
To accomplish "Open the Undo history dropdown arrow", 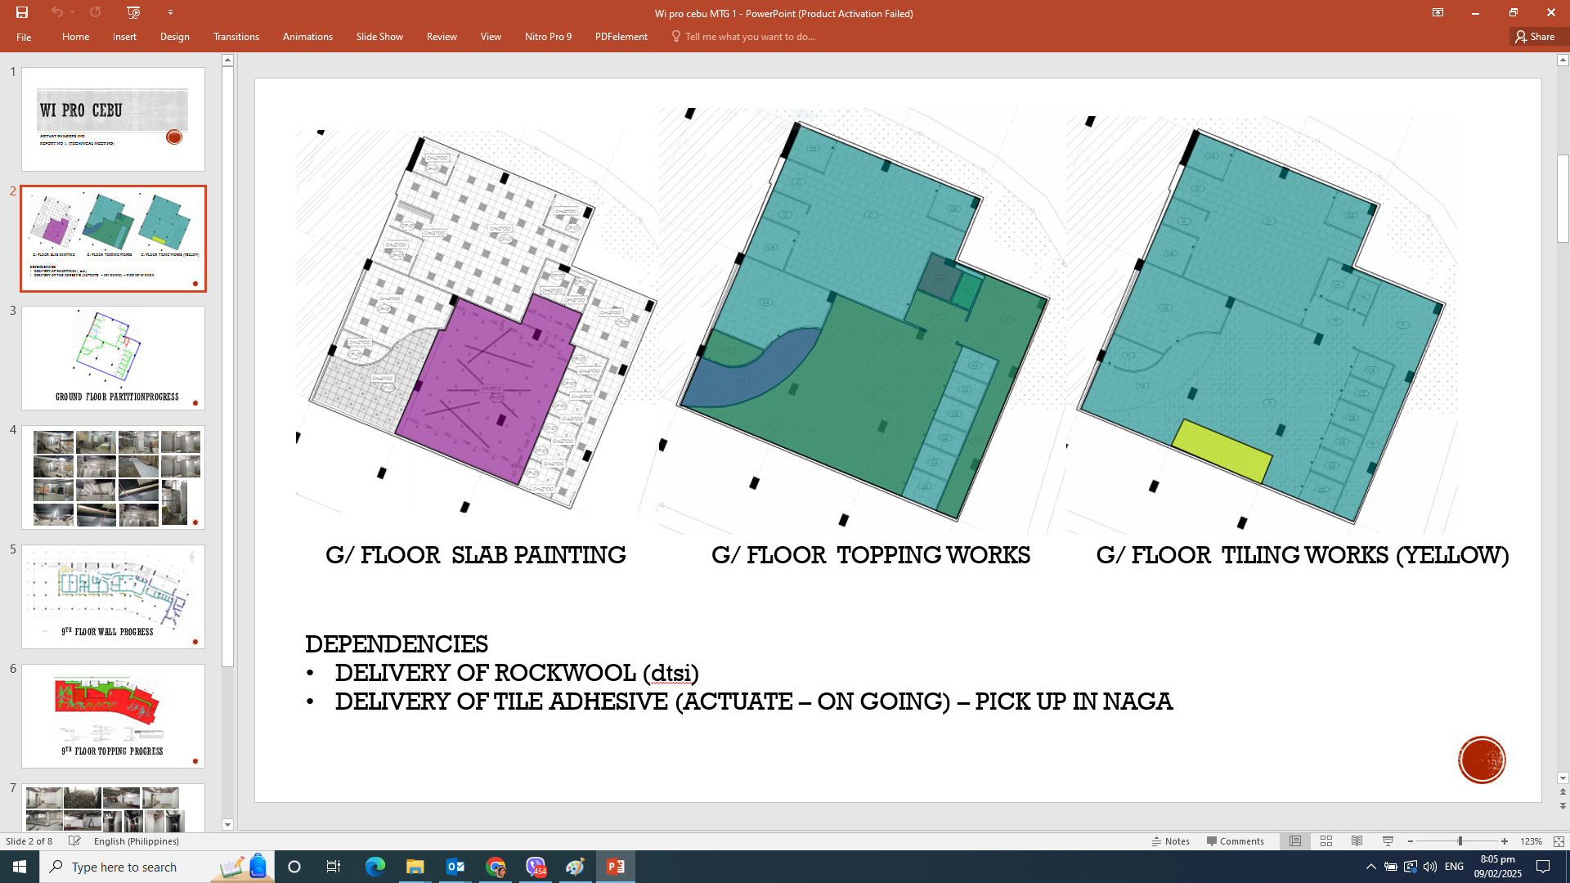I will (73, 12).
